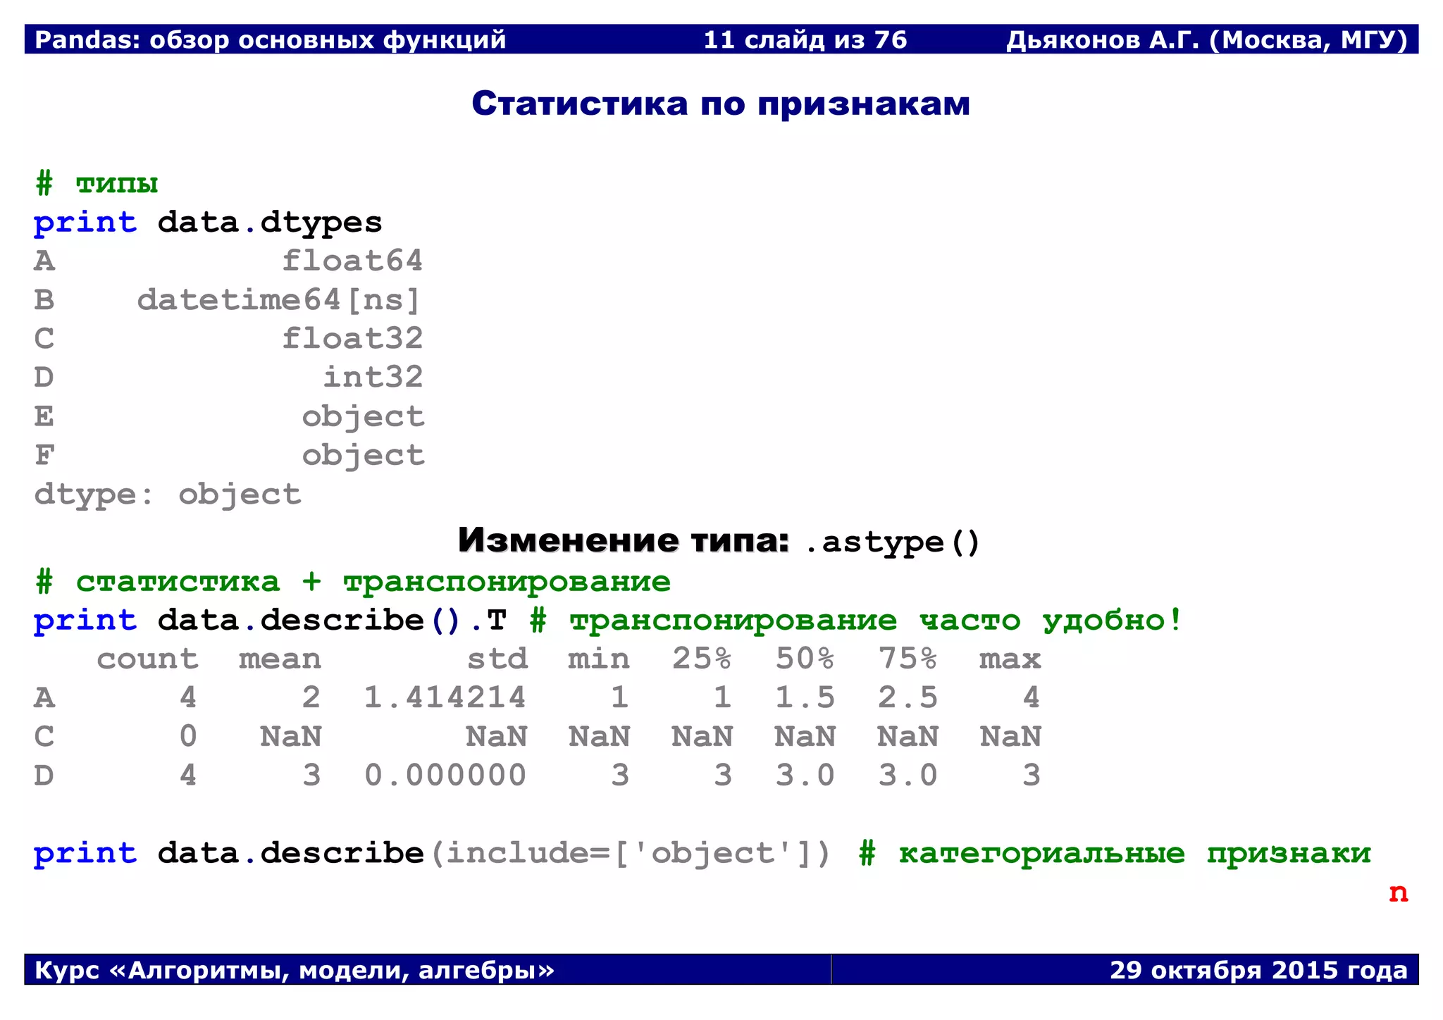Click the row label 'D' in describe table
Image resolution: width=1443 pixels, height=1020 pixels.
click(x=44, y=776)
